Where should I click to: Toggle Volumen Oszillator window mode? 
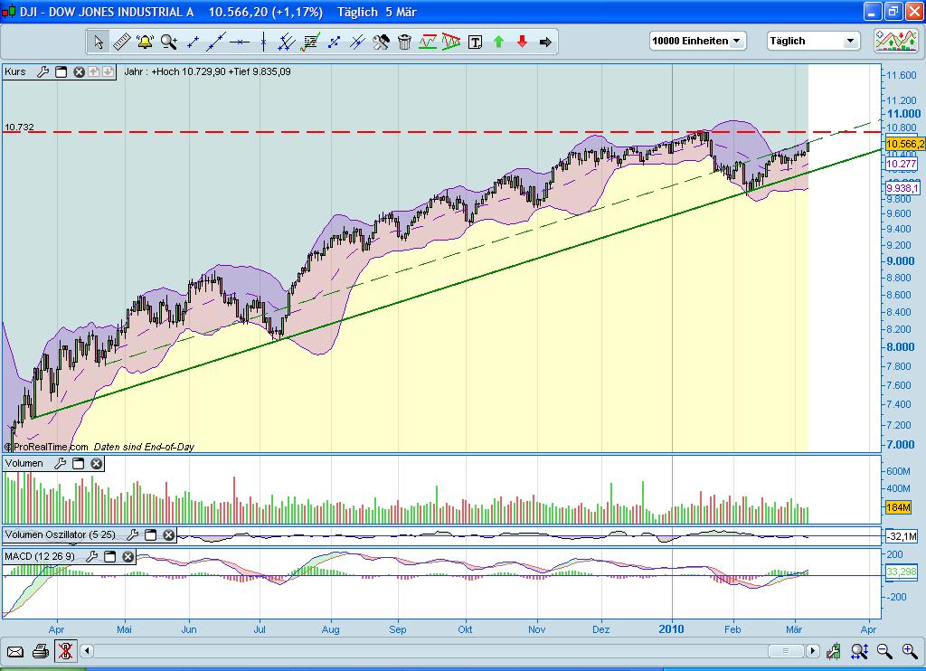coord(151,534)
